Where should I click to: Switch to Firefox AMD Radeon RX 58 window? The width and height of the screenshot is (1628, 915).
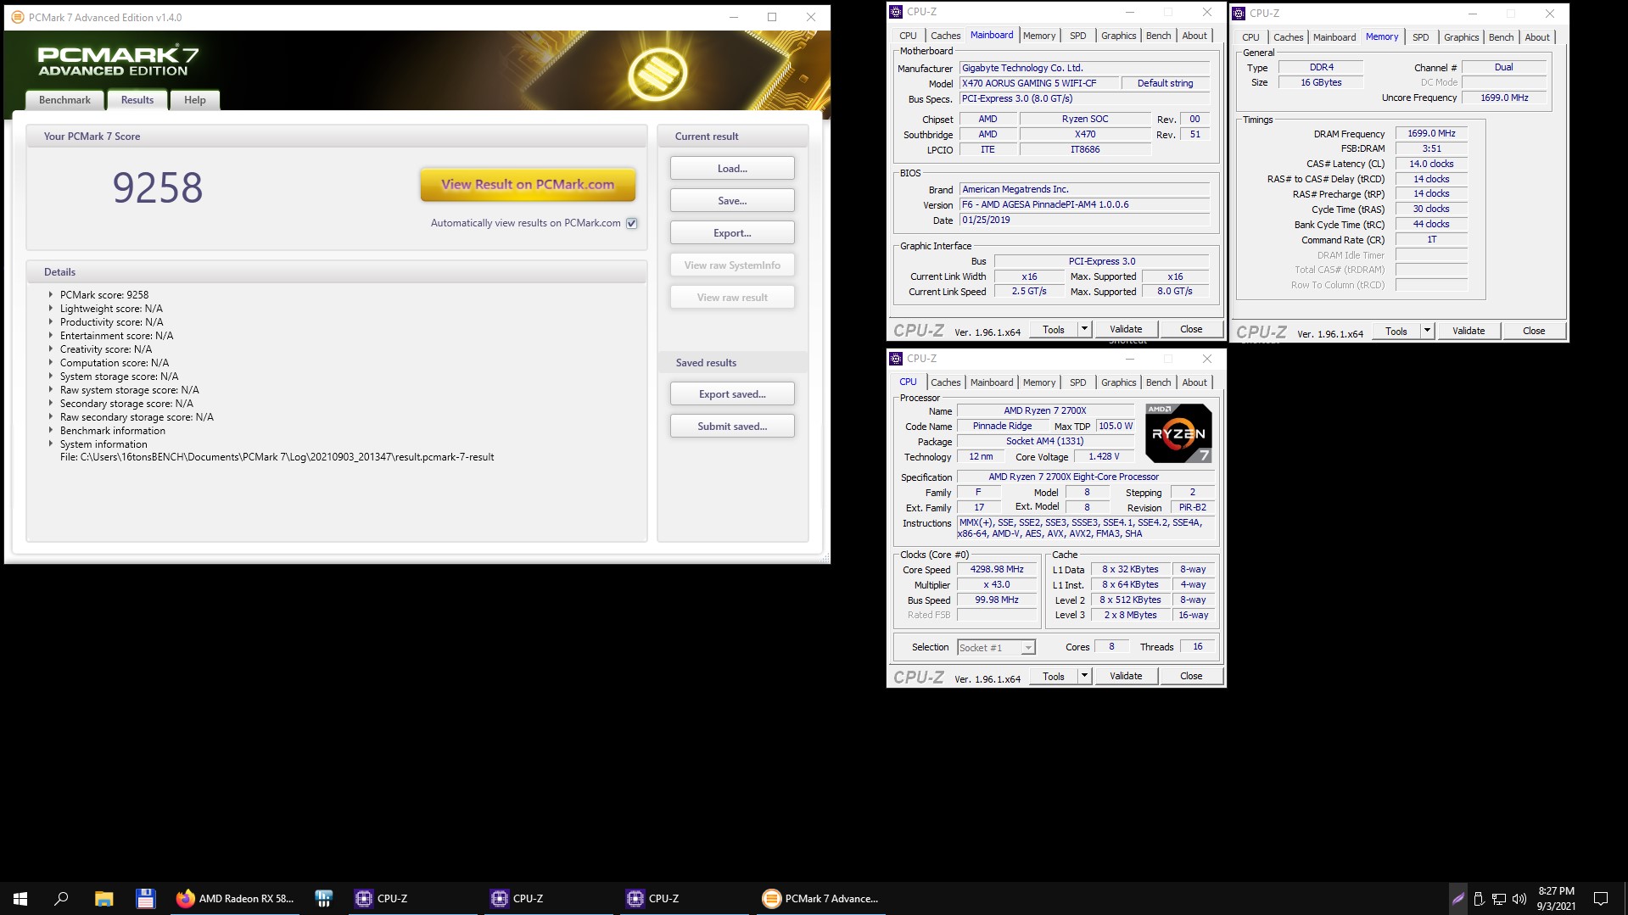pyautogui.click(x=235, y=898)
